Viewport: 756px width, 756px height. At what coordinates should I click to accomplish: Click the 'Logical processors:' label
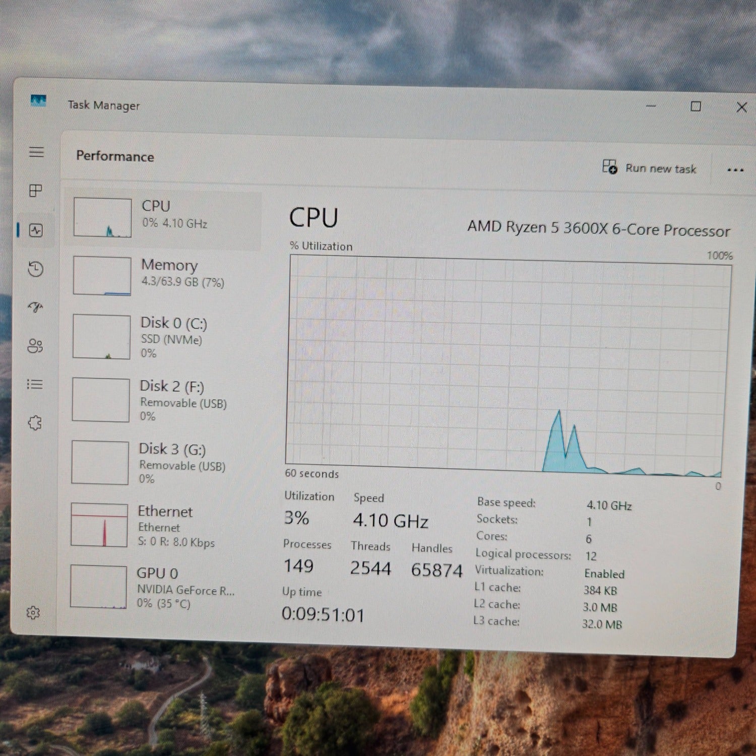pos(523,554)
